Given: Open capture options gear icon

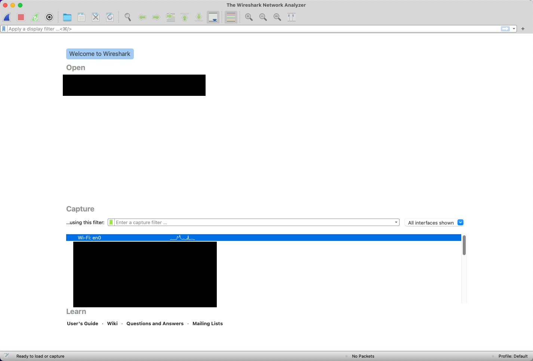Looking at the screenshot, I should point(49,17).
